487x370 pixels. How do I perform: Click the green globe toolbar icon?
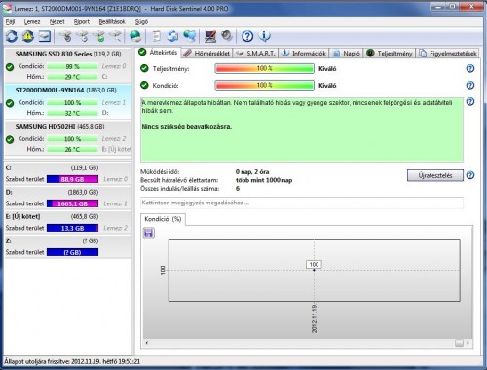135,36
